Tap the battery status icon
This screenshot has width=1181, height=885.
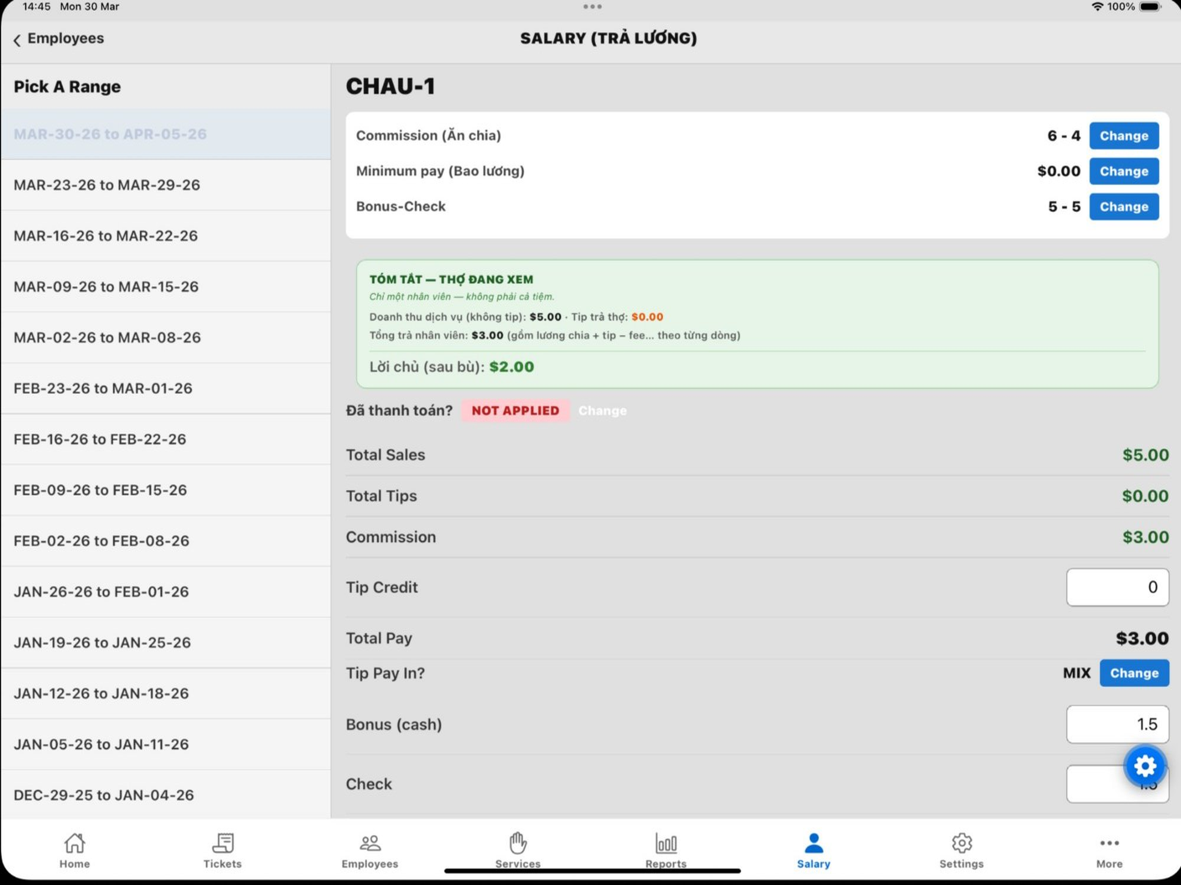click(x=1150, y=7)
